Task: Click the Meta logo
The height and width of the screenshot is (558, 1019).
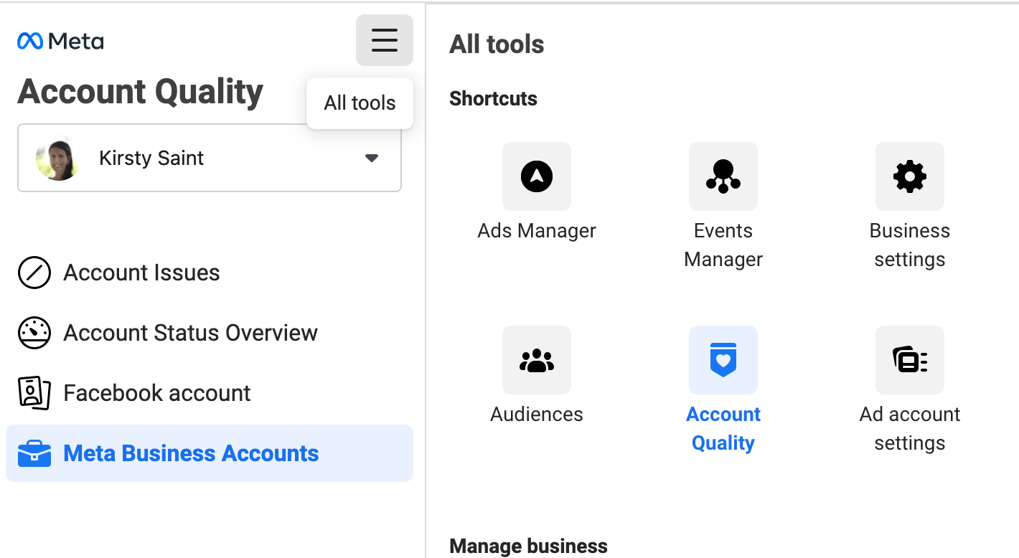Action: pos(60,41)
